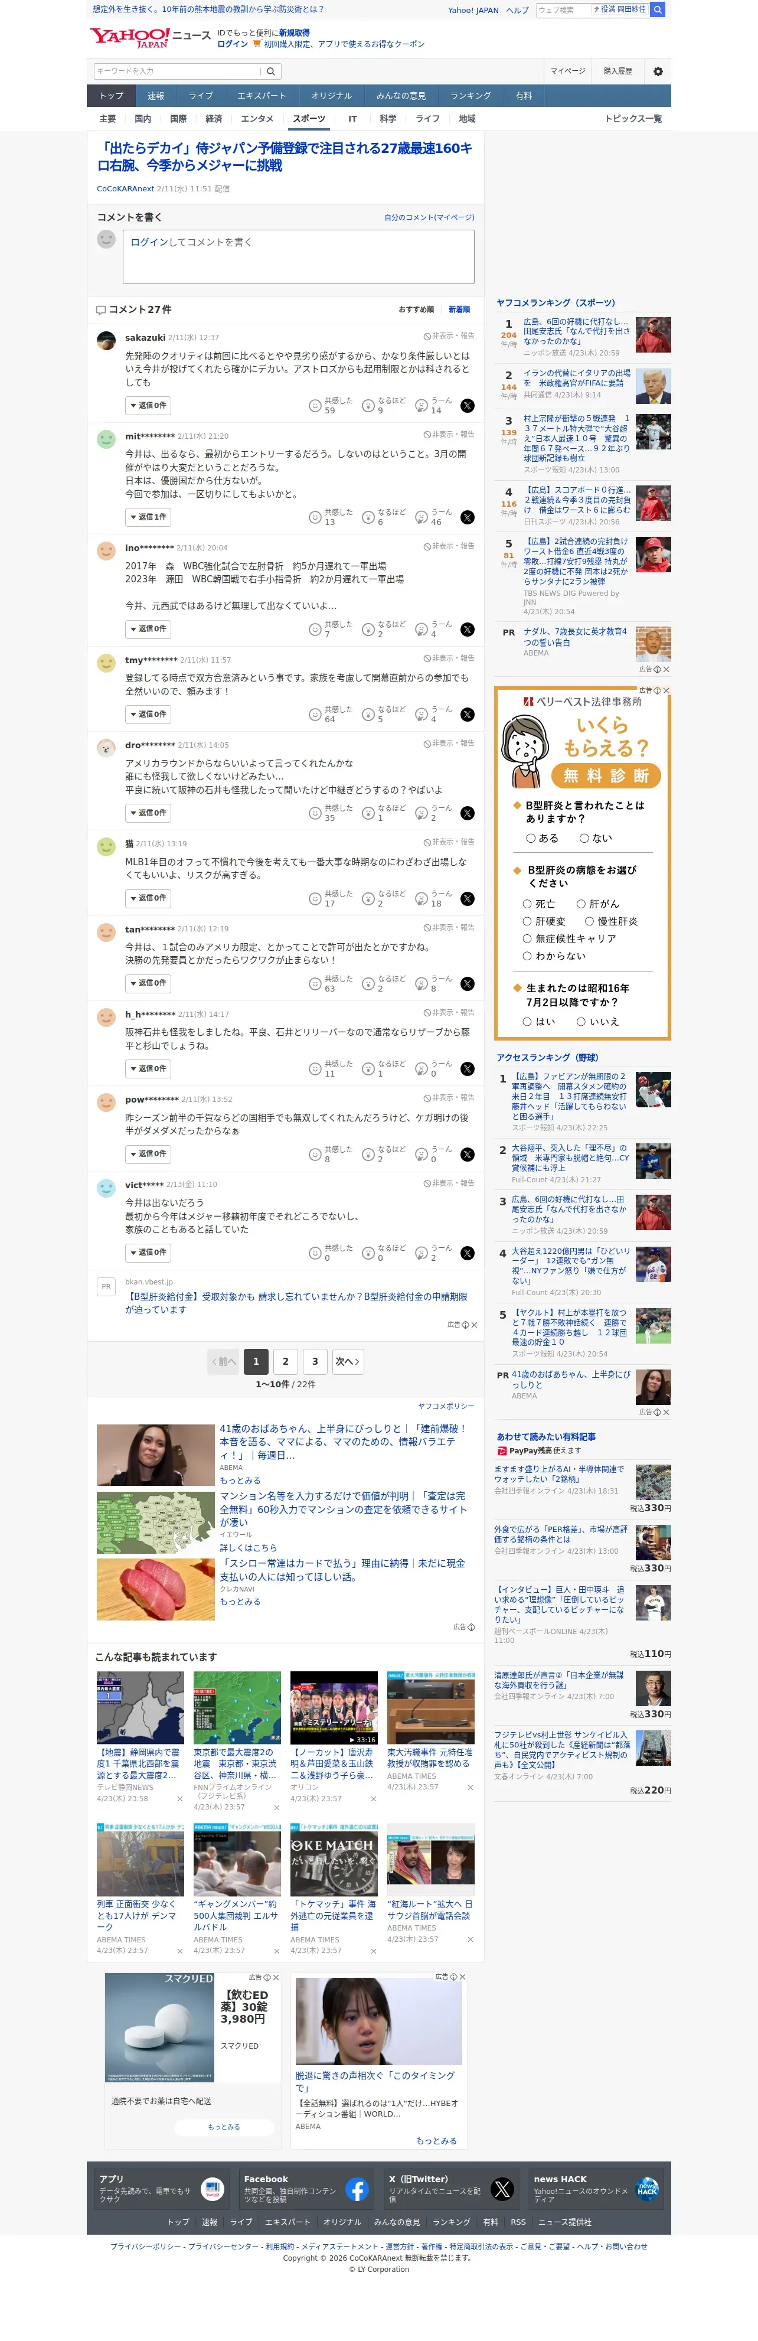758x2341 pixels.
Task: Open the Facebook icon in footer
Action: (x=357, y=2189)
